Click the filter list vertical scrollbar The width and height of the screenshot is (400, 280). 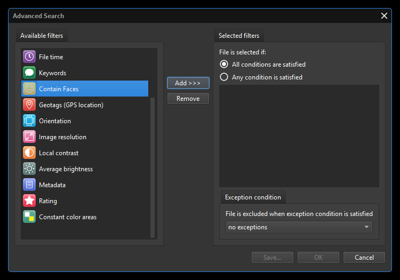(x=153, y=165)
